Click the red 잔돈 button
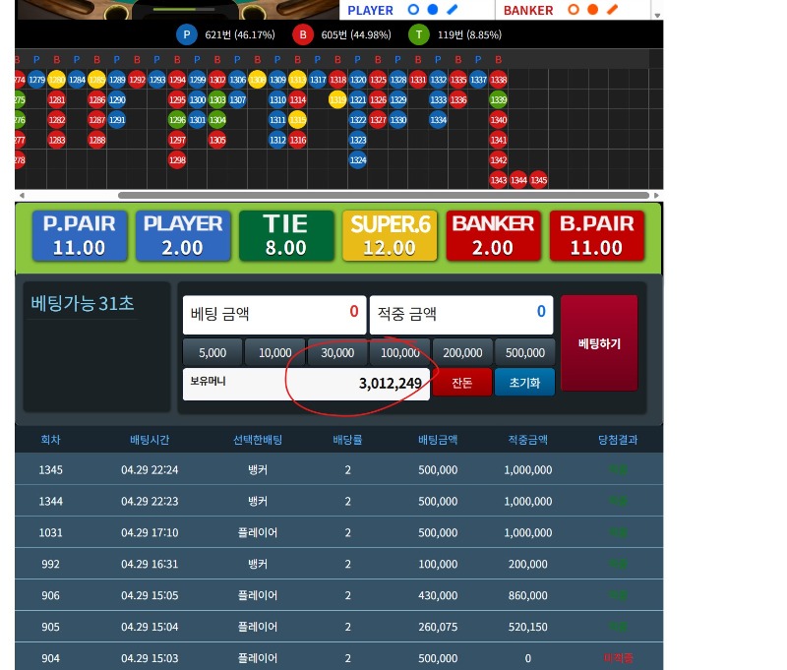The height and width of the screenshot is (670, 787). click(462, 383)
